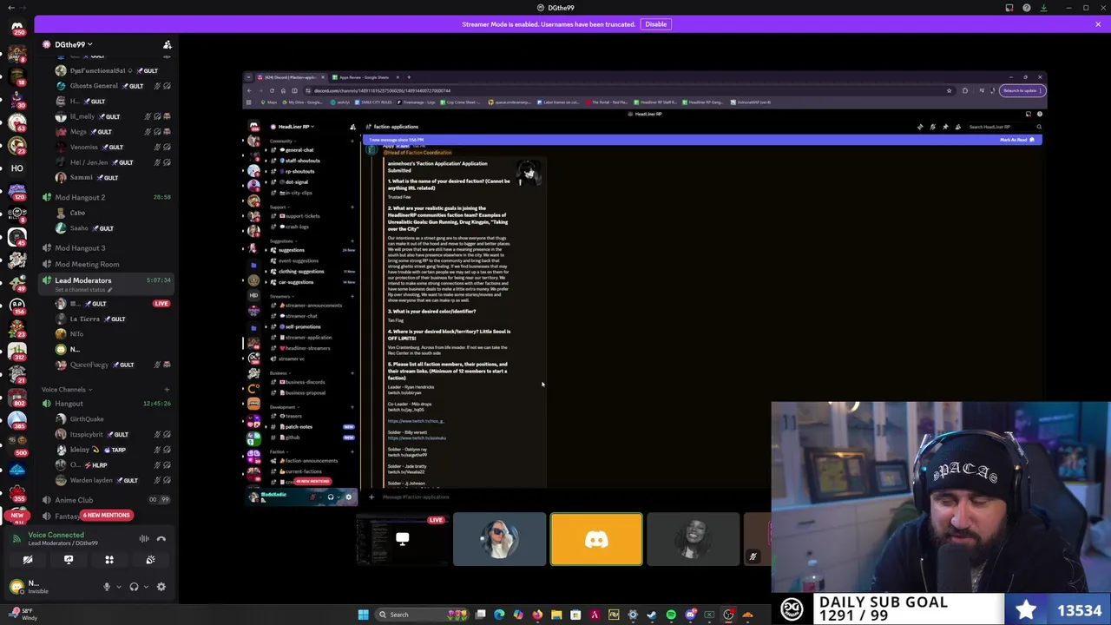Select user Sammi in voice list
The height and width of the screenshot is (625, 1111).
click(x=81, y=177)
